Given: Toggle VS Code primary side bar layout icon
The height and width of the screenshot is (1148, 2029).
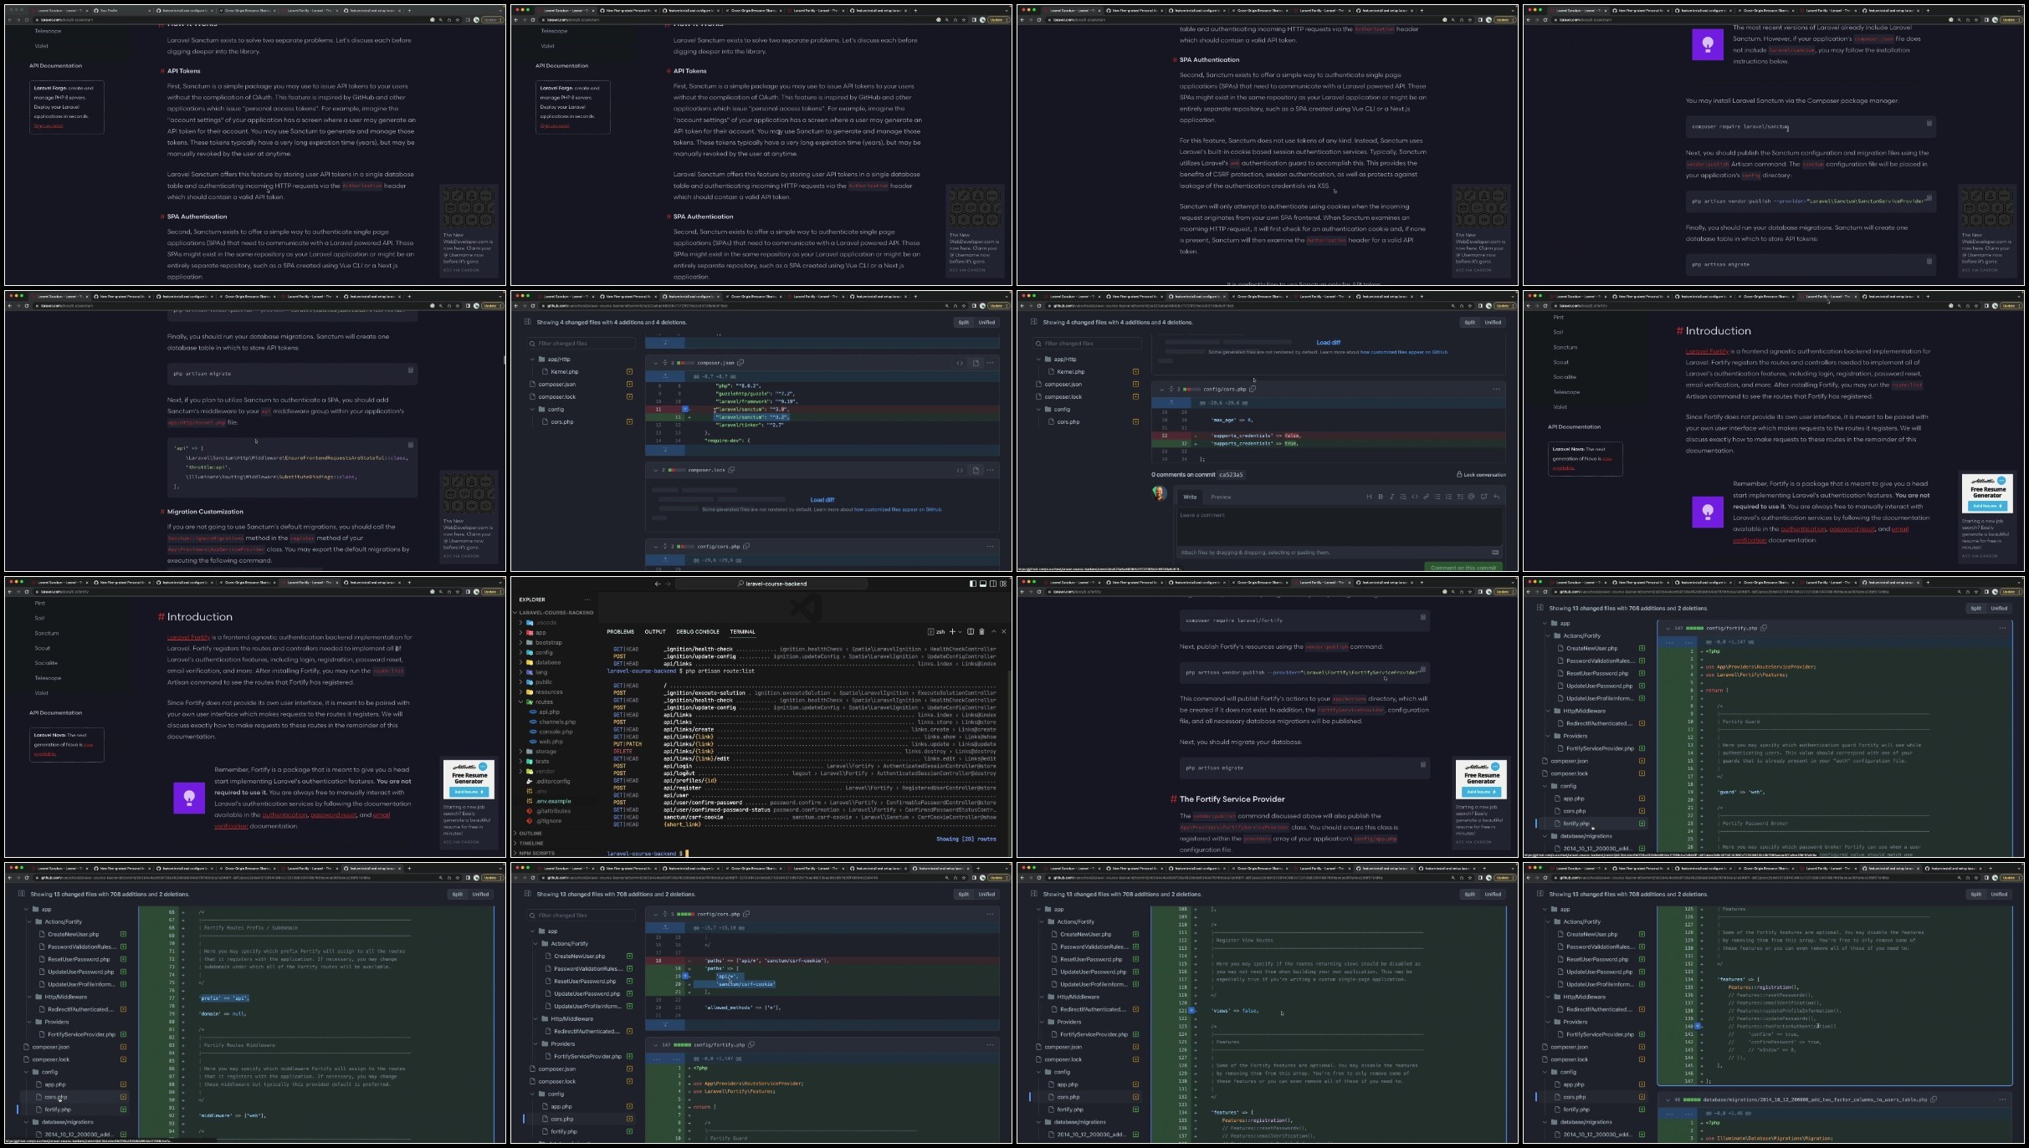Looking at the screenshot, I should [973, 584].
